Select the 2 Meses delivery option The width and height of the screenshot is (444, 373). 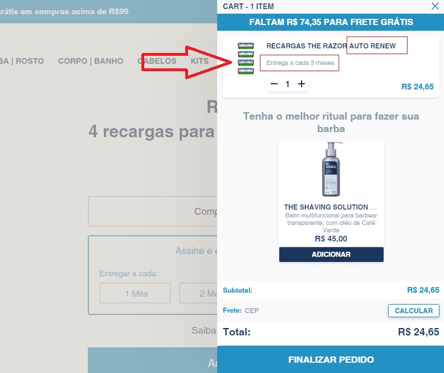(x=198, y=293)
